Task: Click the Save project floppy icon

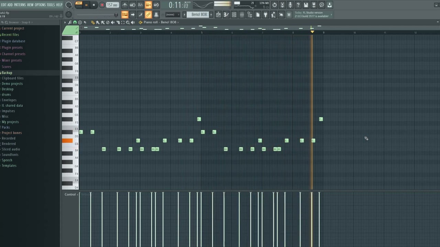Action: [306, 5]
